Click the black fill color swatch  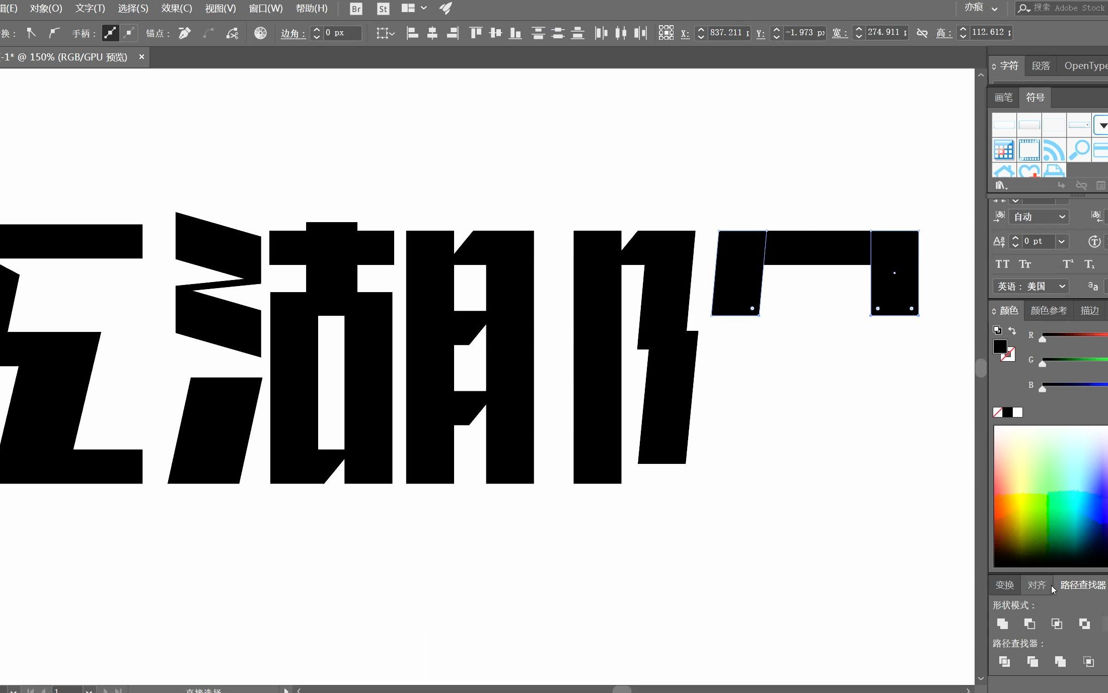tap(1000, 346)
